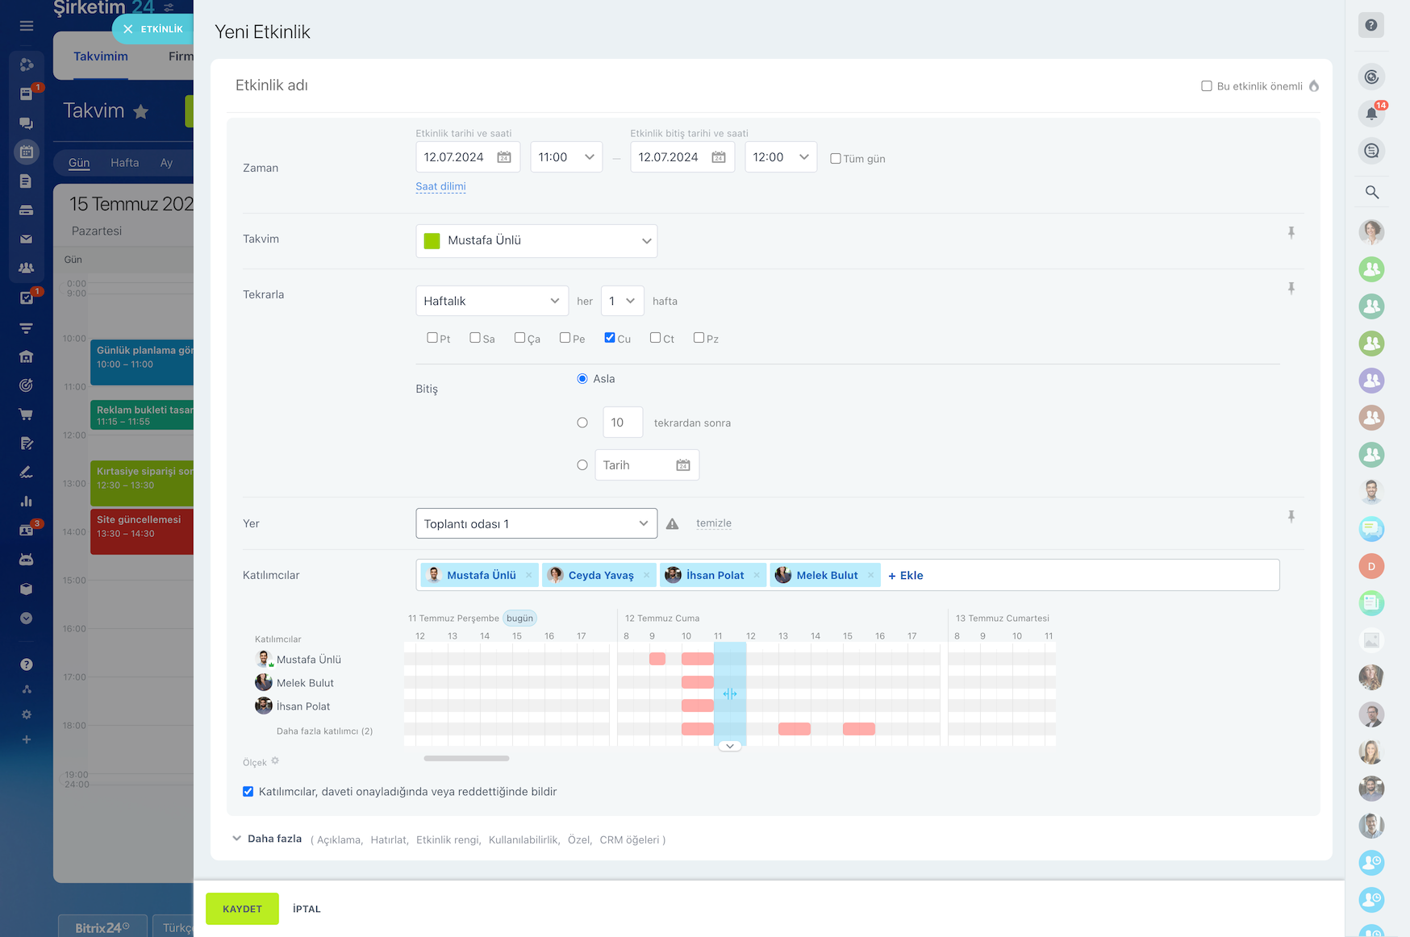Enable the Tüm gün checkbox
The image size is (1410, 937).
(836, 159)
